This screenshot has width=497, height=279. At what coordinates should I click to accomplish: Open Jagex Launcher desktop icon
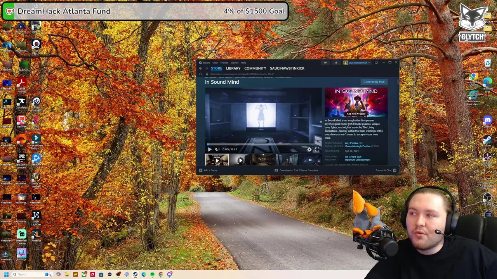[x=36, y=217]
